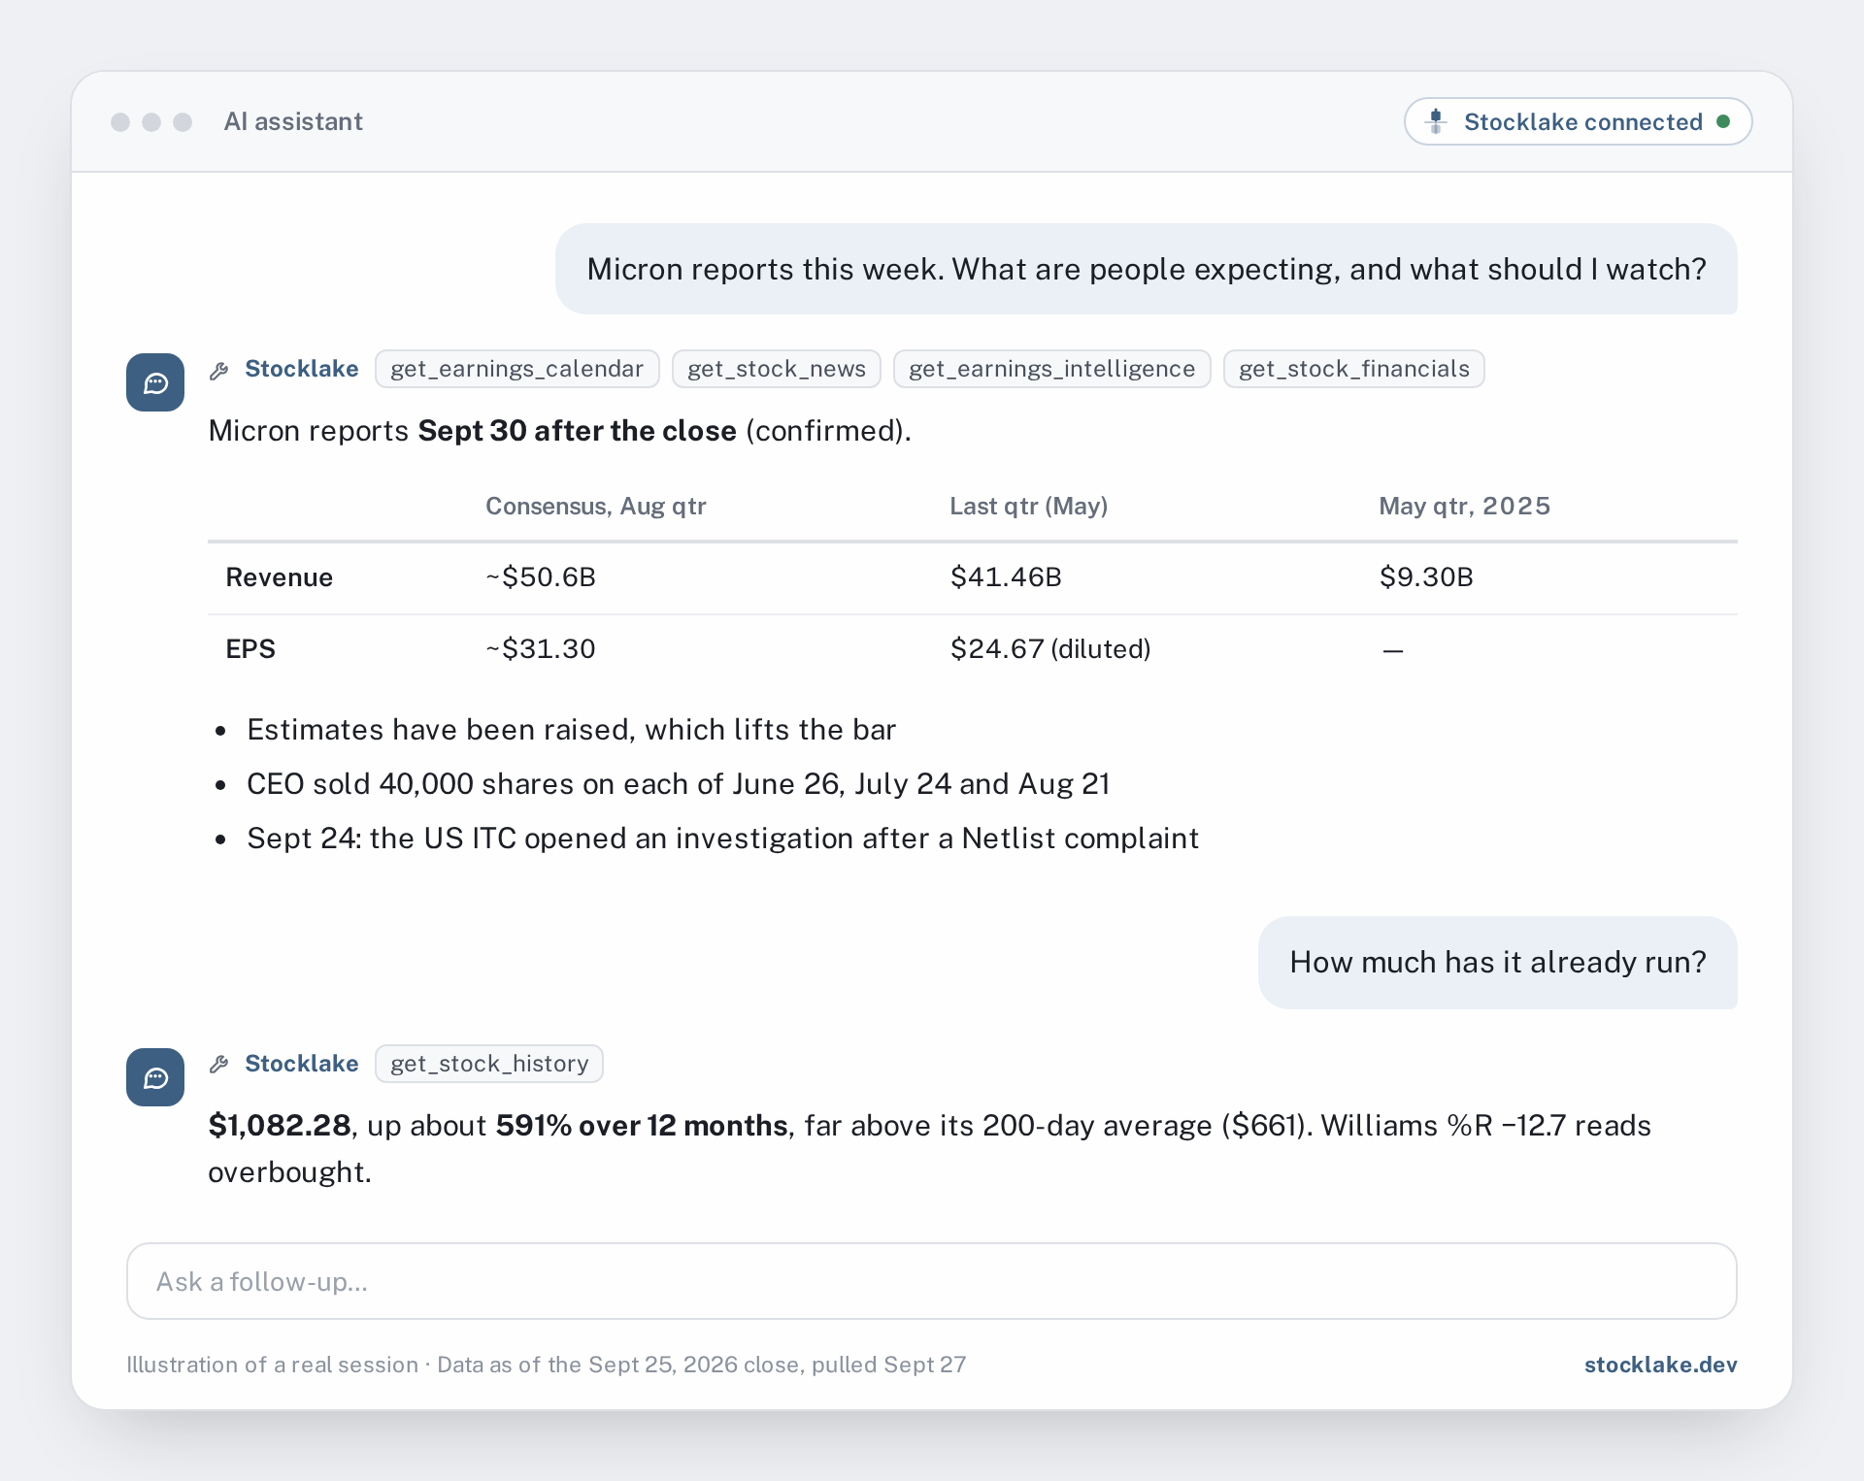Click the user message 'Micron reports this week'

[1147, 269]
